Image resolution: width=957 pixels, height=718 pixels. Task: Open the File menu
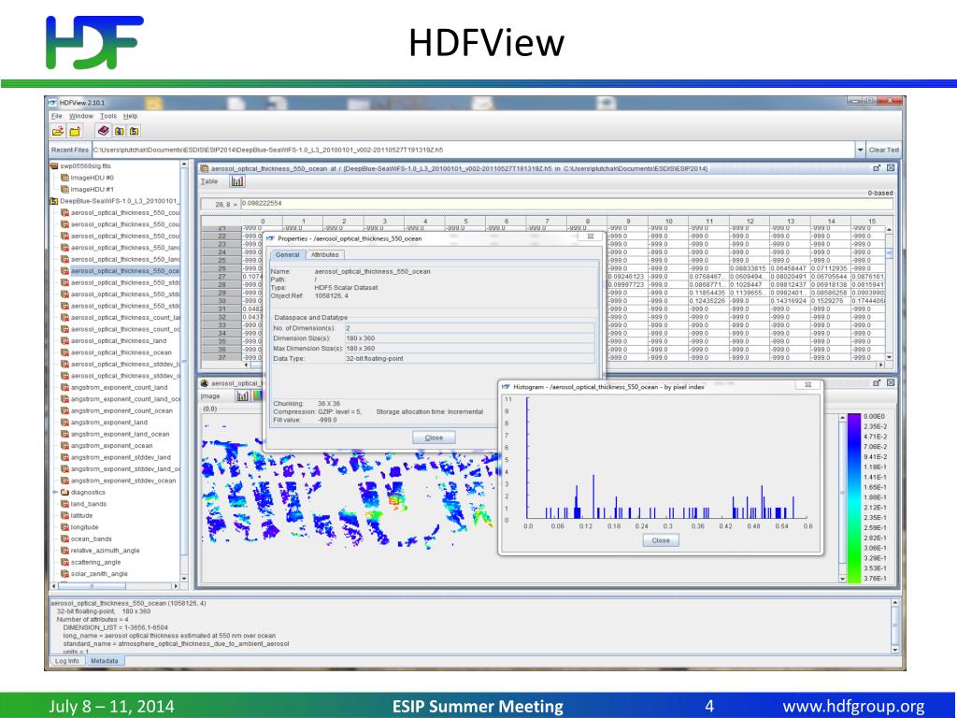coord(57,116)
